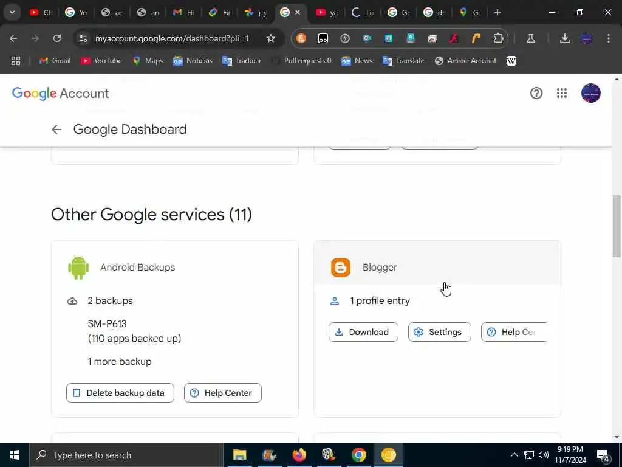622x467 pixels.
Task: Go back with the browser back arrow
Action: pyautogui.click(x=13, y=38)
